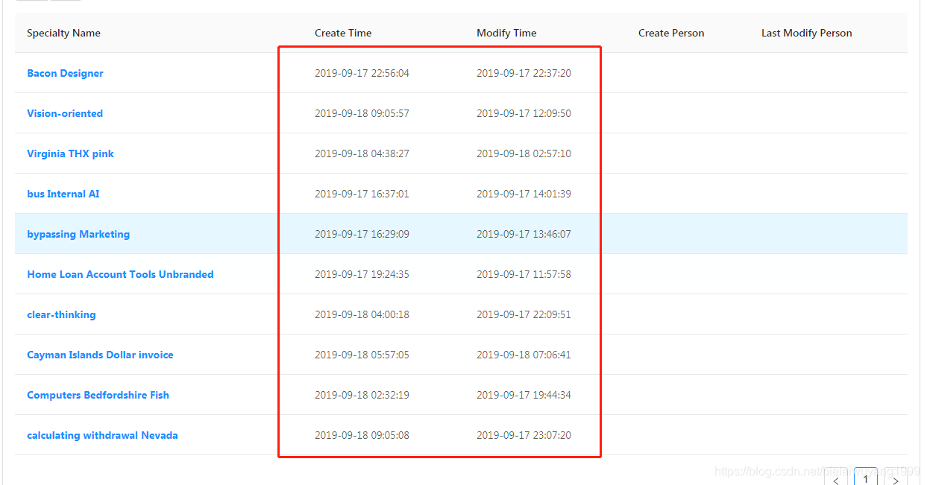Screen dimensions: 927x485
Task: Select create time 2019-09-18 02:32:19
Action: point(362,395)
